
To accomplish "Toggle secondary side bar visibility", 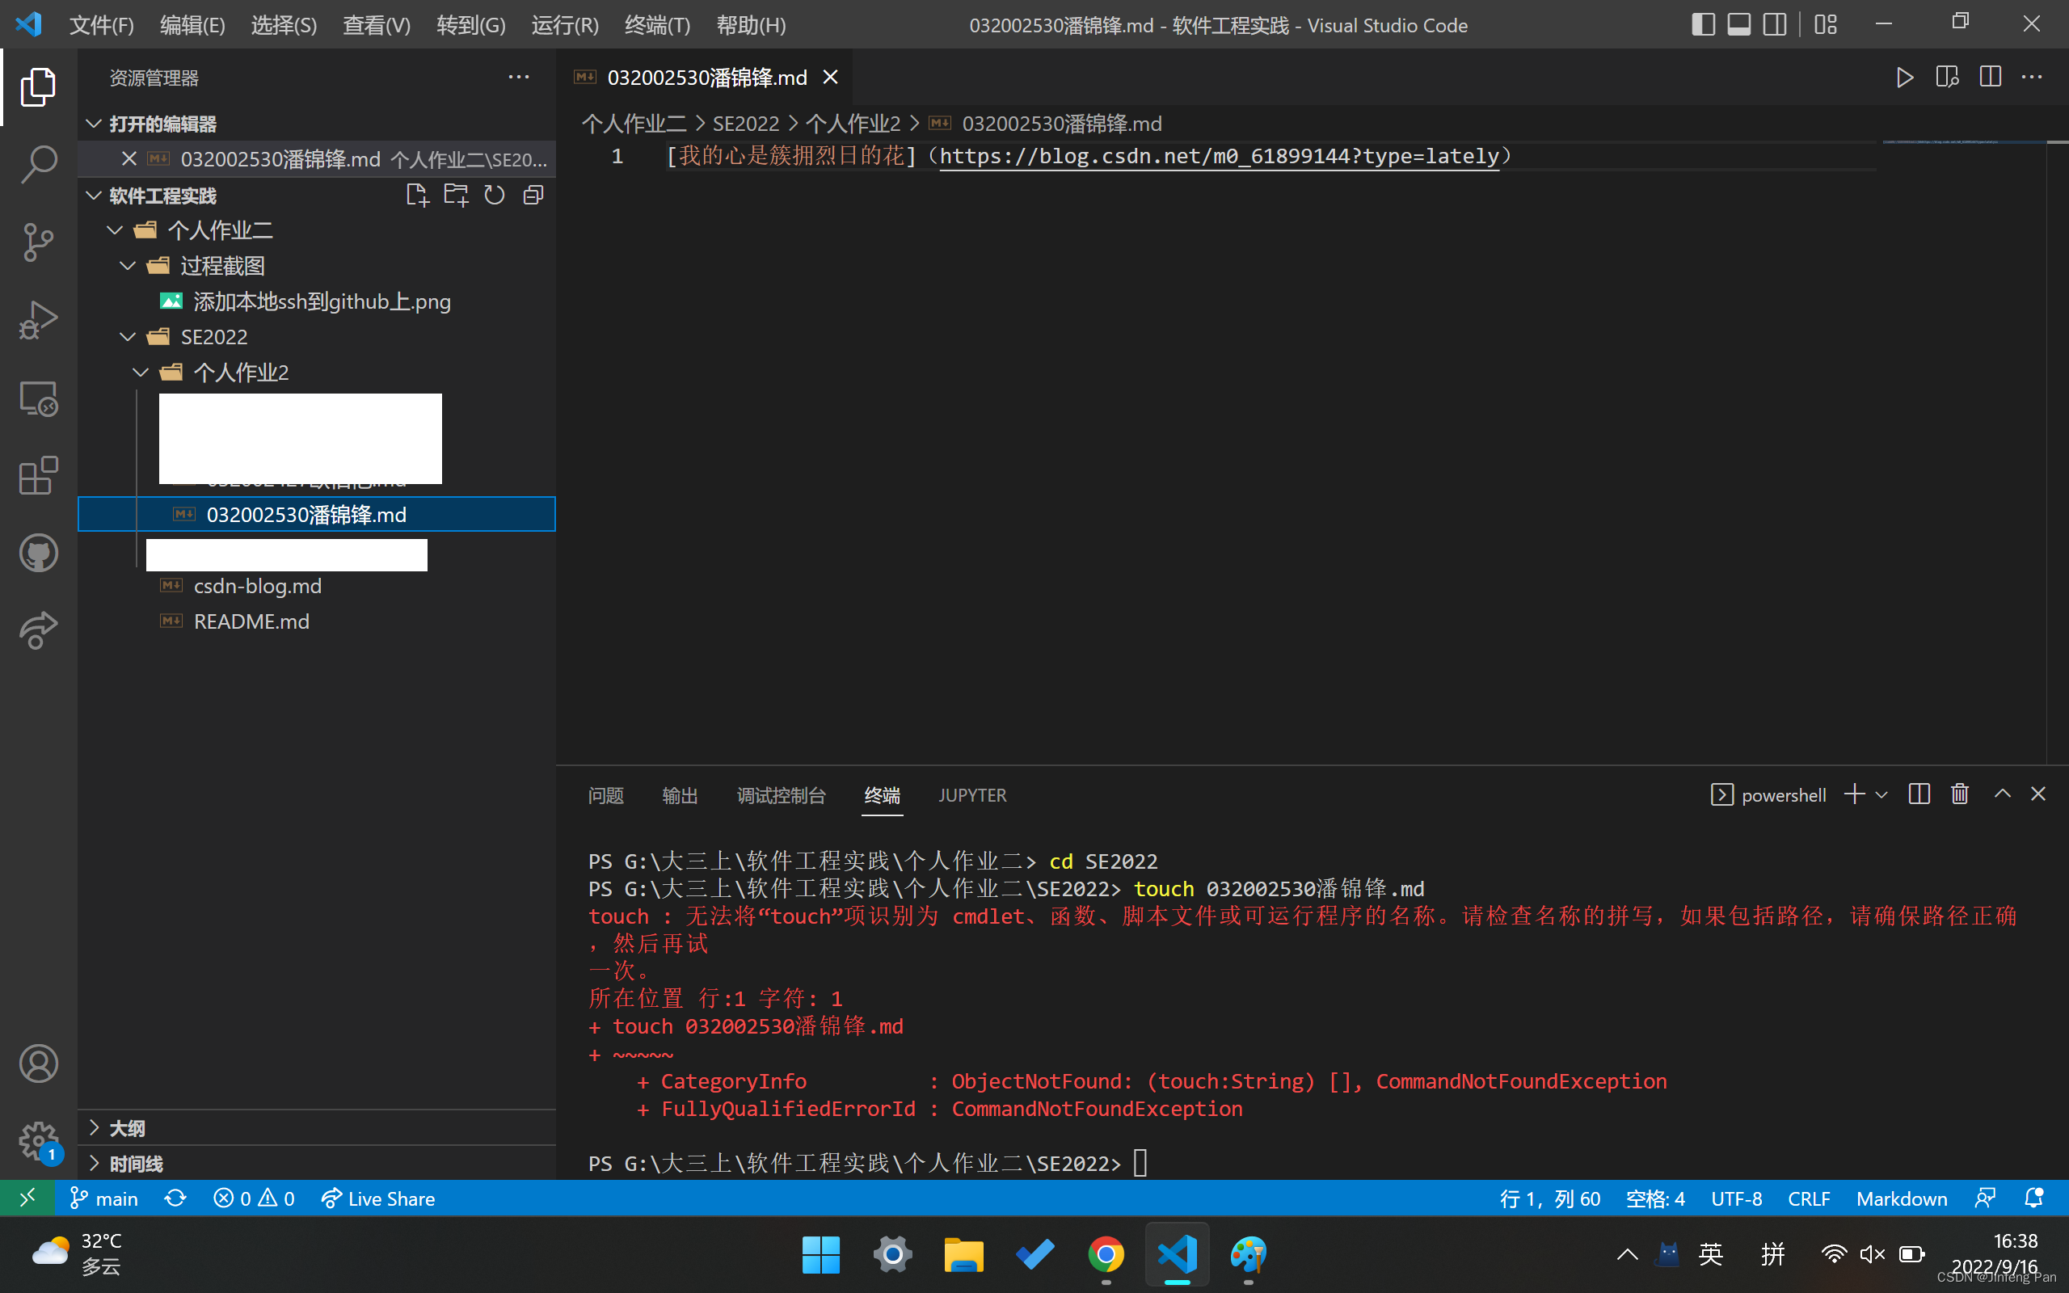I will 1775,25.
